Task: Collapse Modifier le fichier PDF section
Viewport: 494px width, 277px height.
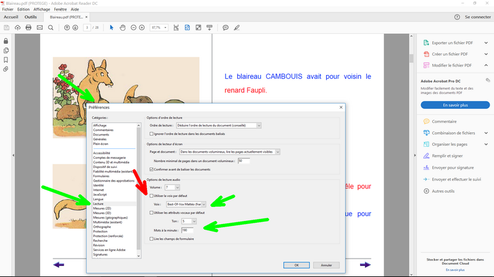Action: (x=486, y=65)
